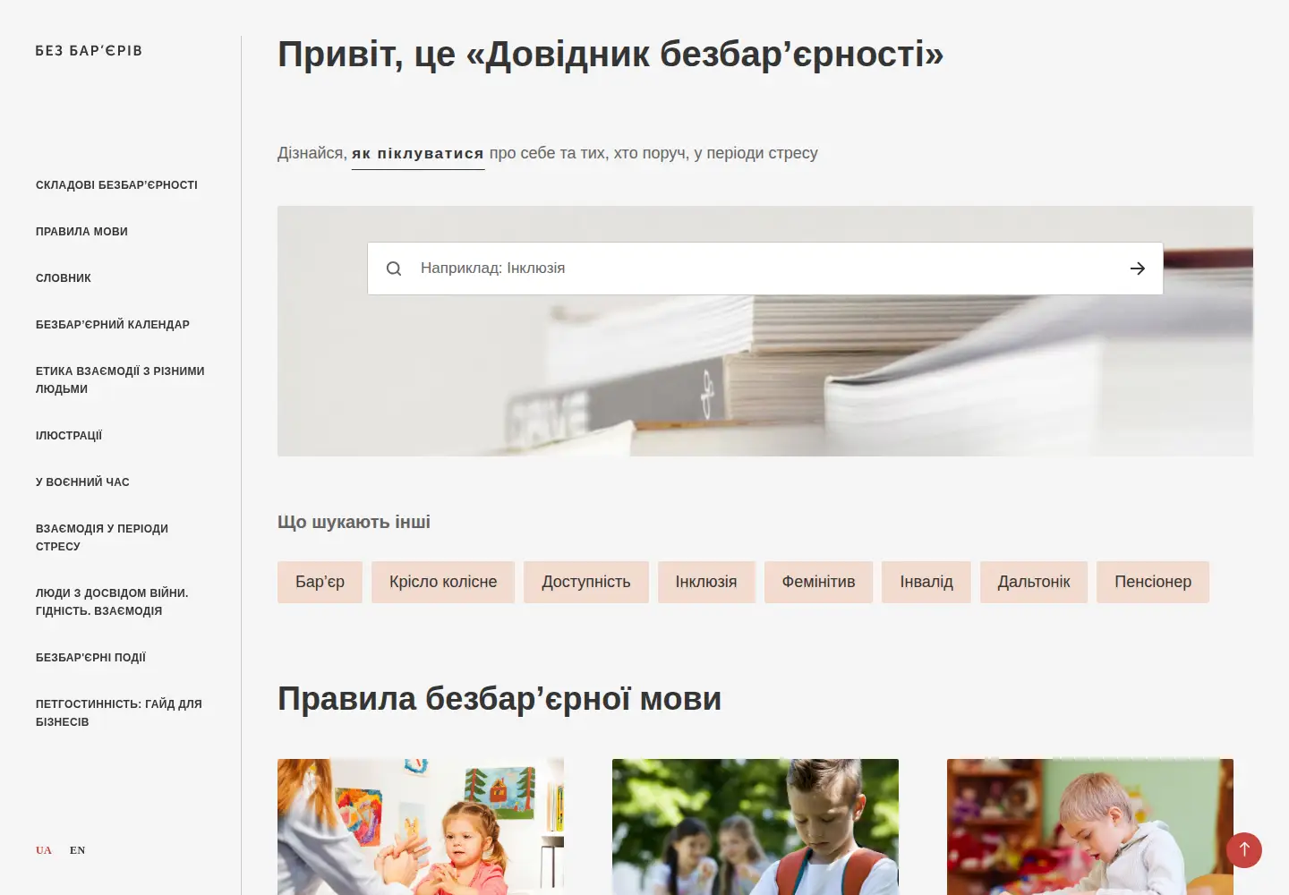This screenshot has width=1289, height=895.
Task: Select ЛЮДИ З ДОСВІДОМ ВІЙНИ menu item
Action: (x=112, y=602)
